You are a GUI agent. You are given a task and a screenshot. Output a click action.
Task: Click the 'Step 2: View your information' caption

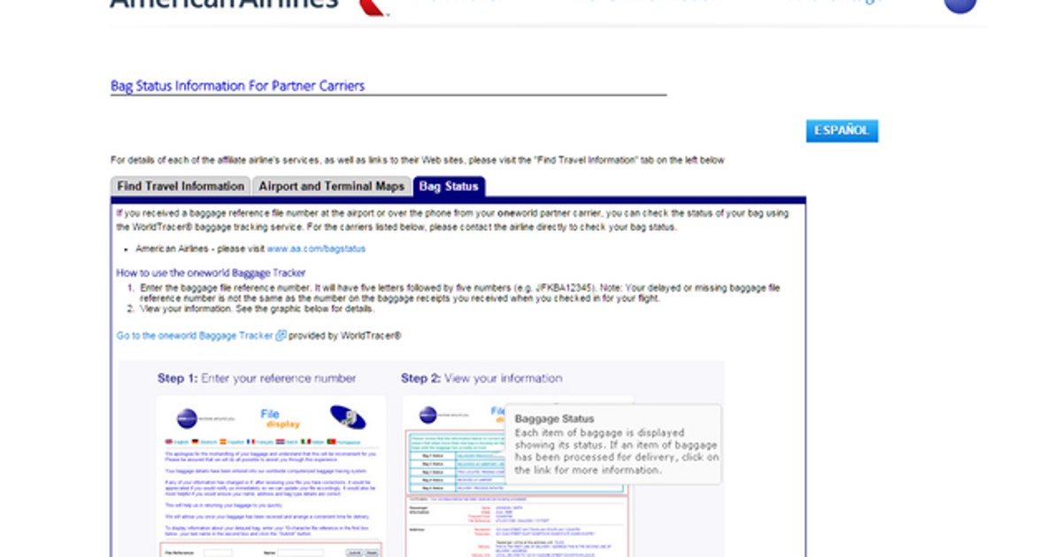point(481,378)
